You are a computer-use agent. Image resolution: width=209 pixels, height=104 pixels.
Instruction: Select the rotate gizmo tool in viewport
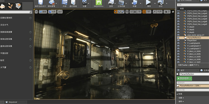coord(119,12)
